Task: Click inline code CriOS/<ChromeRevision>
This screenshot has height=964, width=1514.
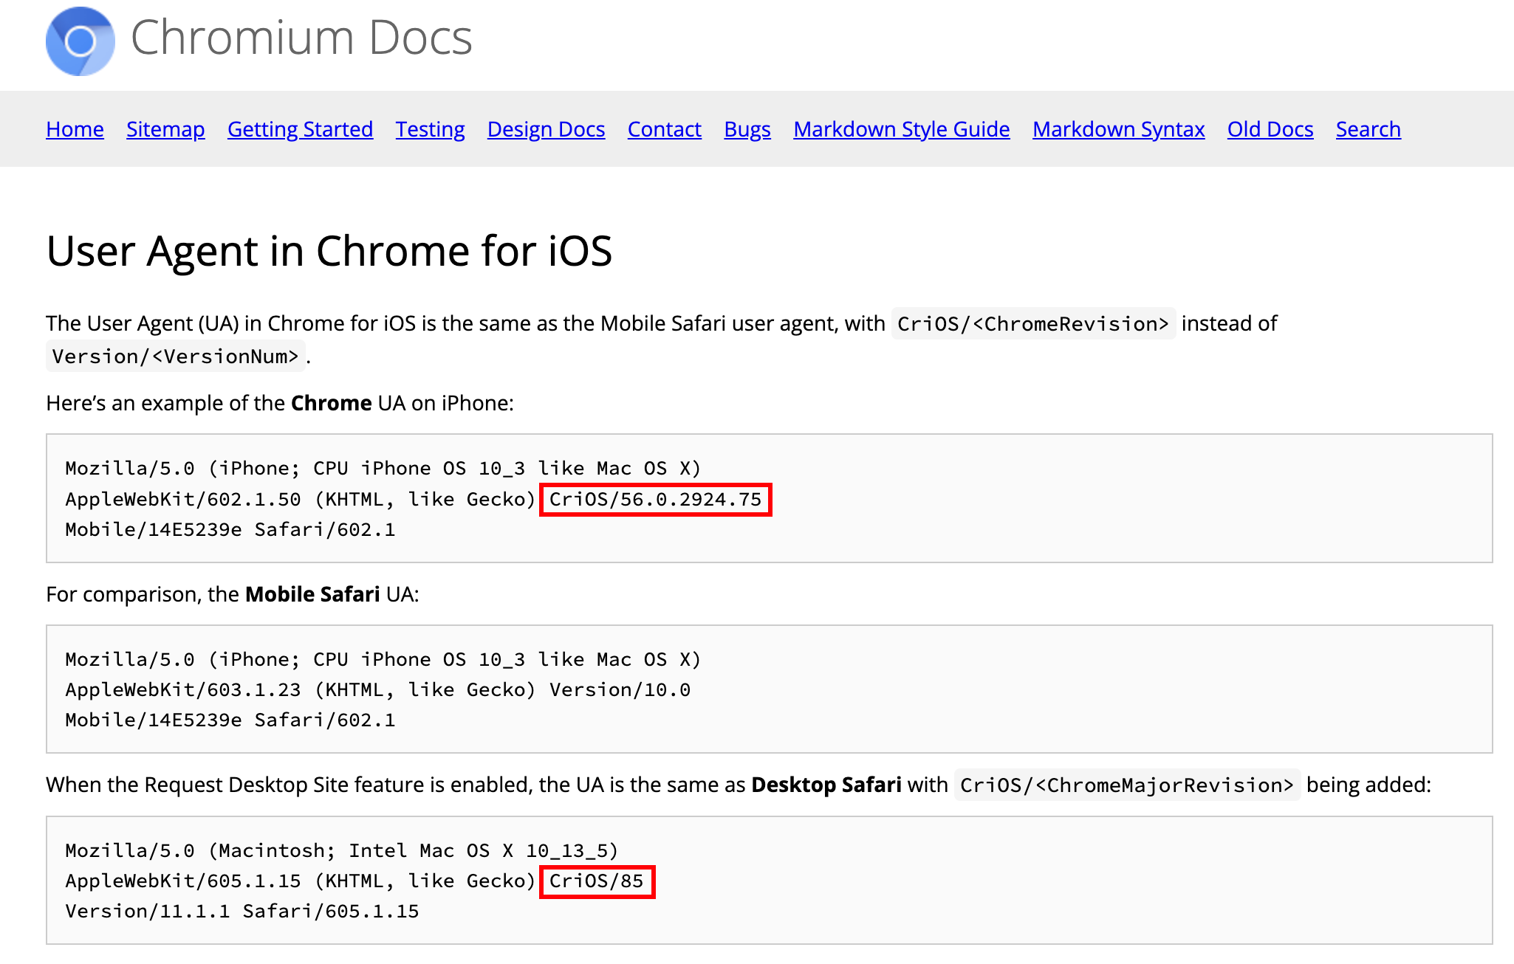Action: [x=1032, y=324]
